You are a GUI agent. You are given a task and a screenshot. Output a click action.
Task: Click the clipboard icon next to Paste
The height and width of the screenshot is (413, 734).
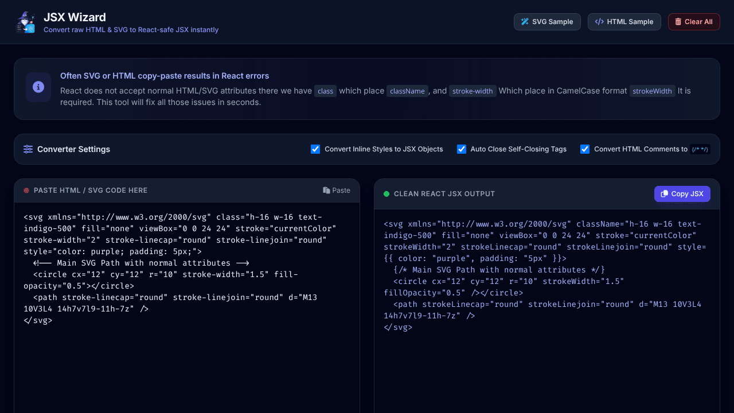tap(326, 190)
